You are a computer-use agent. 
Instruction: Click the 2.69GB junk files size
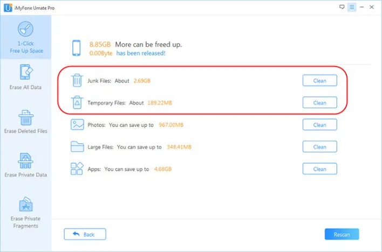142,81
